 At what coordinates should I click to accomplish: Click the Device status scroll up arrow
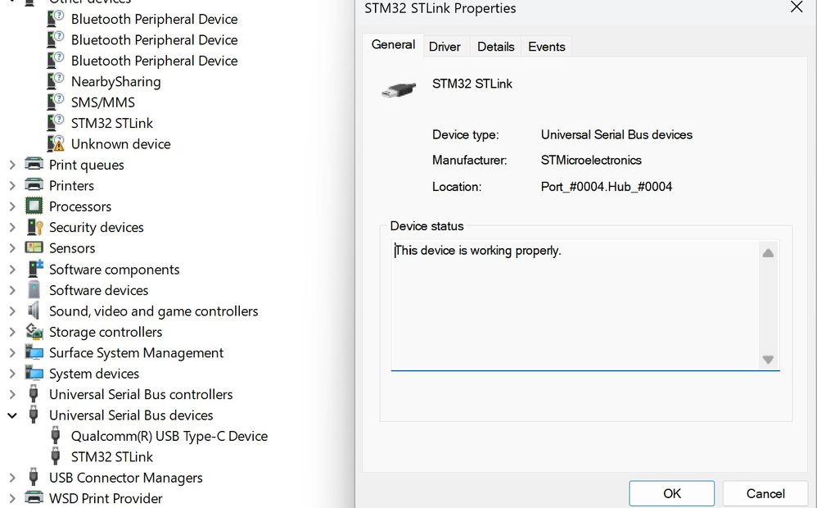point(768,253)
